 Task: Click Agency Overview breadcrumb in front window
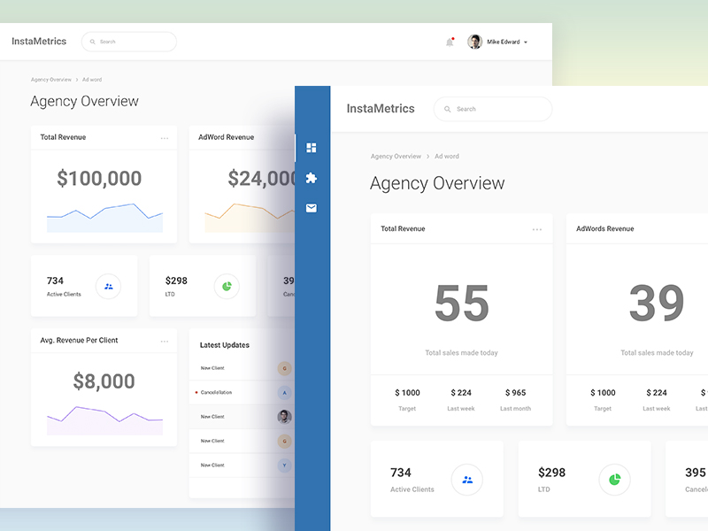396,157
